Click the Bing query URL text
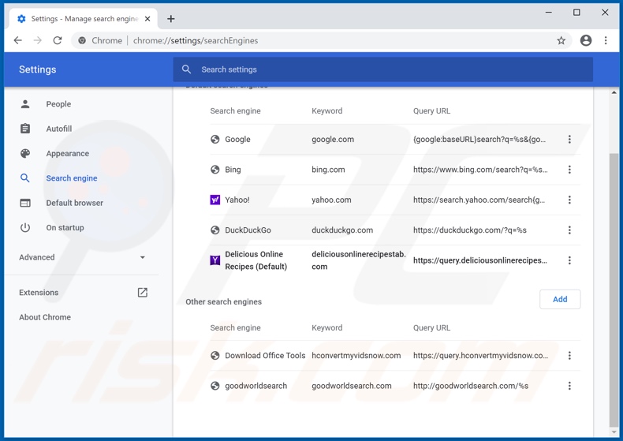 pyautogui.click(x=480, y=170)
